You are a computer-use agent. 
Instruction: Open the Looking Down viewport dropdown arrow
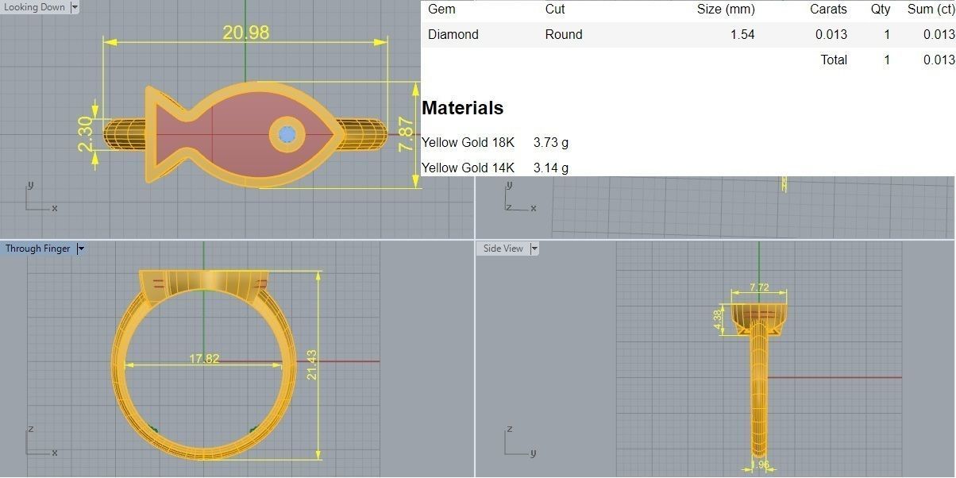(75, 7)
